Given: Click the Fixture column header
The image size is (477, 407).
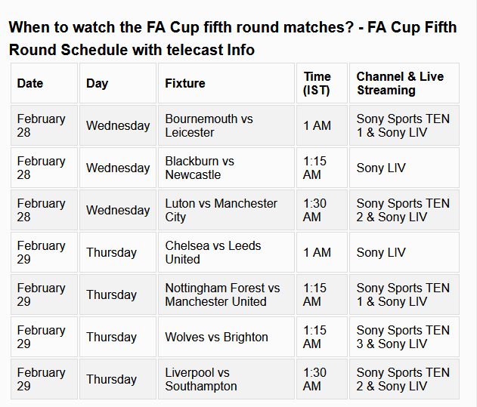Looking at the screenshot, I should [x=226, y=83].
